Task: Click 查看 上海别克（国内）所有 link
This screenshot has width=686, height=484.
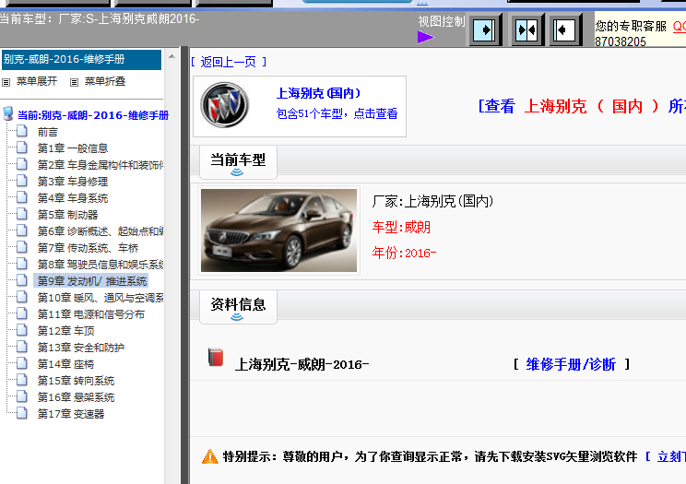Action: click(582, 106)
